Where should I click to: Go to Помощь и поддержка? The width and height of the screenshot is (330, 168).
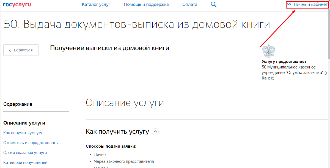tap(146, 4)
